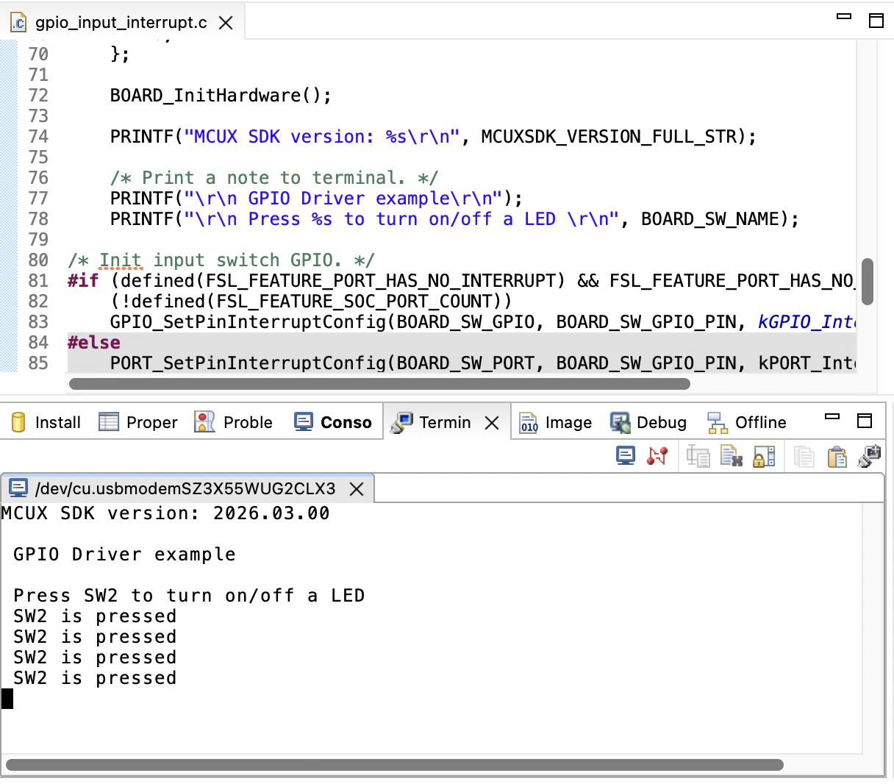Click the BOARD_InitHardware(); code line
Image resolution: width=894 pixels, height=784 pixels.
[x=221, y=96]
